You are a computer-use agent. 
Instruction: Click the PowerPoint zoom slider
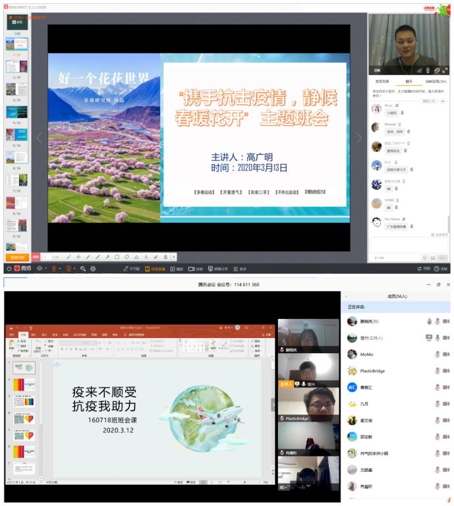[244, 482]
